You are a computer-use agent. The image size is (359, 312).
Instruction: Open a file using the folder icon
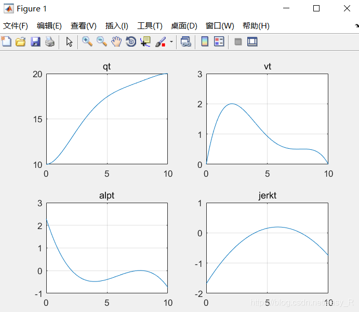pos(21,42)
